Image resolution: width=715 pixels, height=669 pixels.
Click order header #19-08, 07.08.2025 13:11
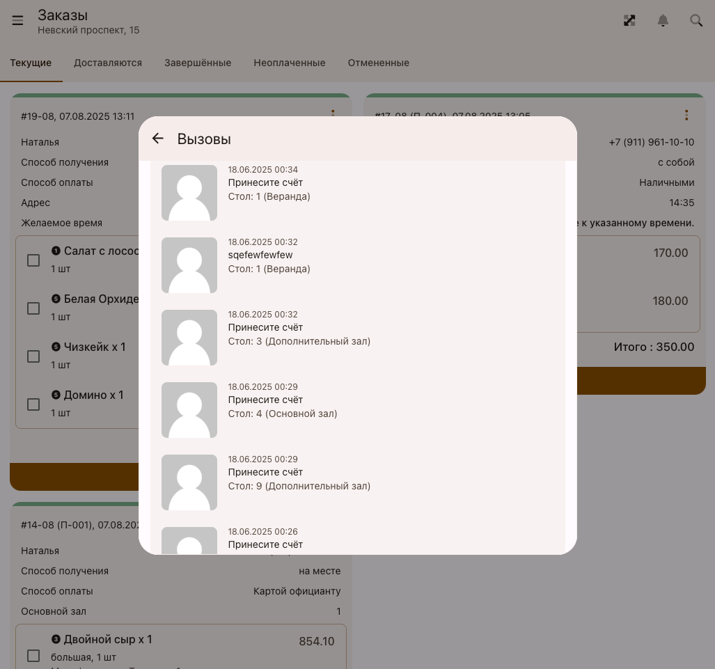(77, 116)
